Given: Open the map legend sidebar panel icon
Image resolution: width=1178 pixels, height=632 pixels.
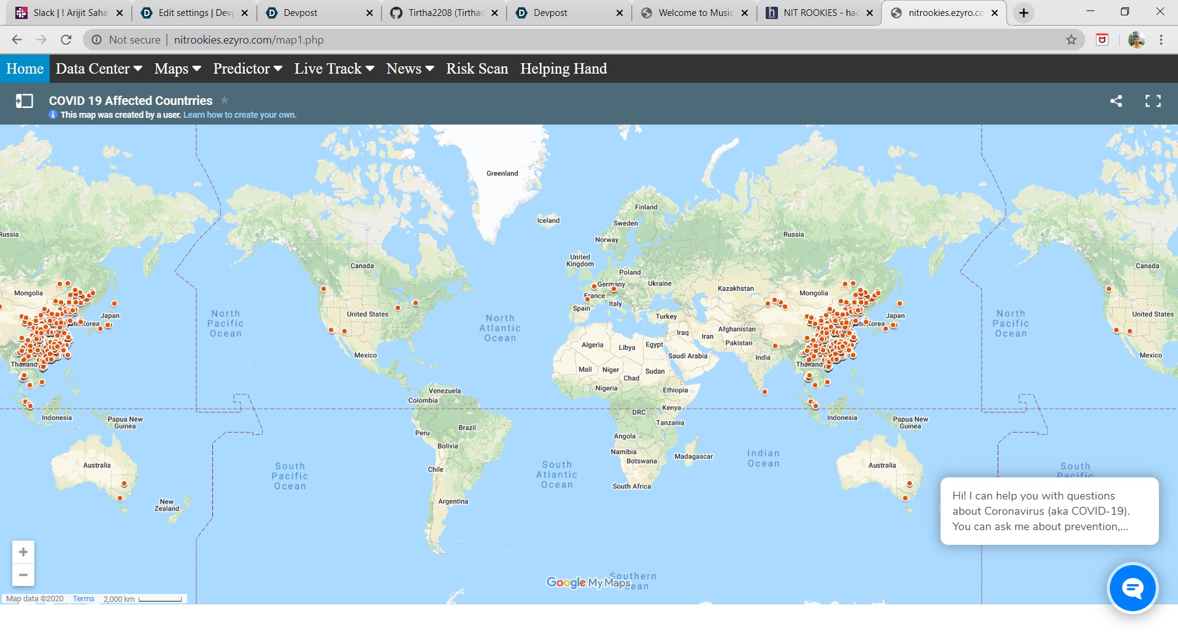Looking at the screenshot, I should pos(24,101).
